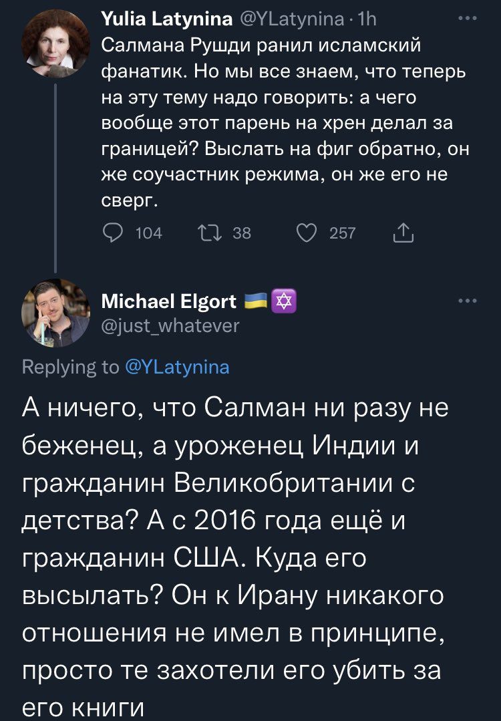Viewport: 501px width, 721px height.
Task: Click the 257 likes count
Action: tap(342, 233)
